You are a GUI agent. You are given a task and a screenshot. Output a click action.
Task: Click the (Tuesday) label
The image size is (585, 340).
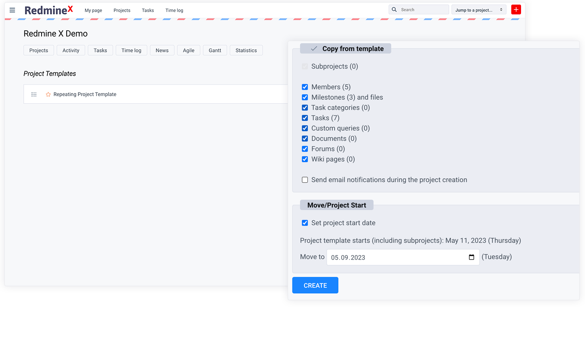497,257
